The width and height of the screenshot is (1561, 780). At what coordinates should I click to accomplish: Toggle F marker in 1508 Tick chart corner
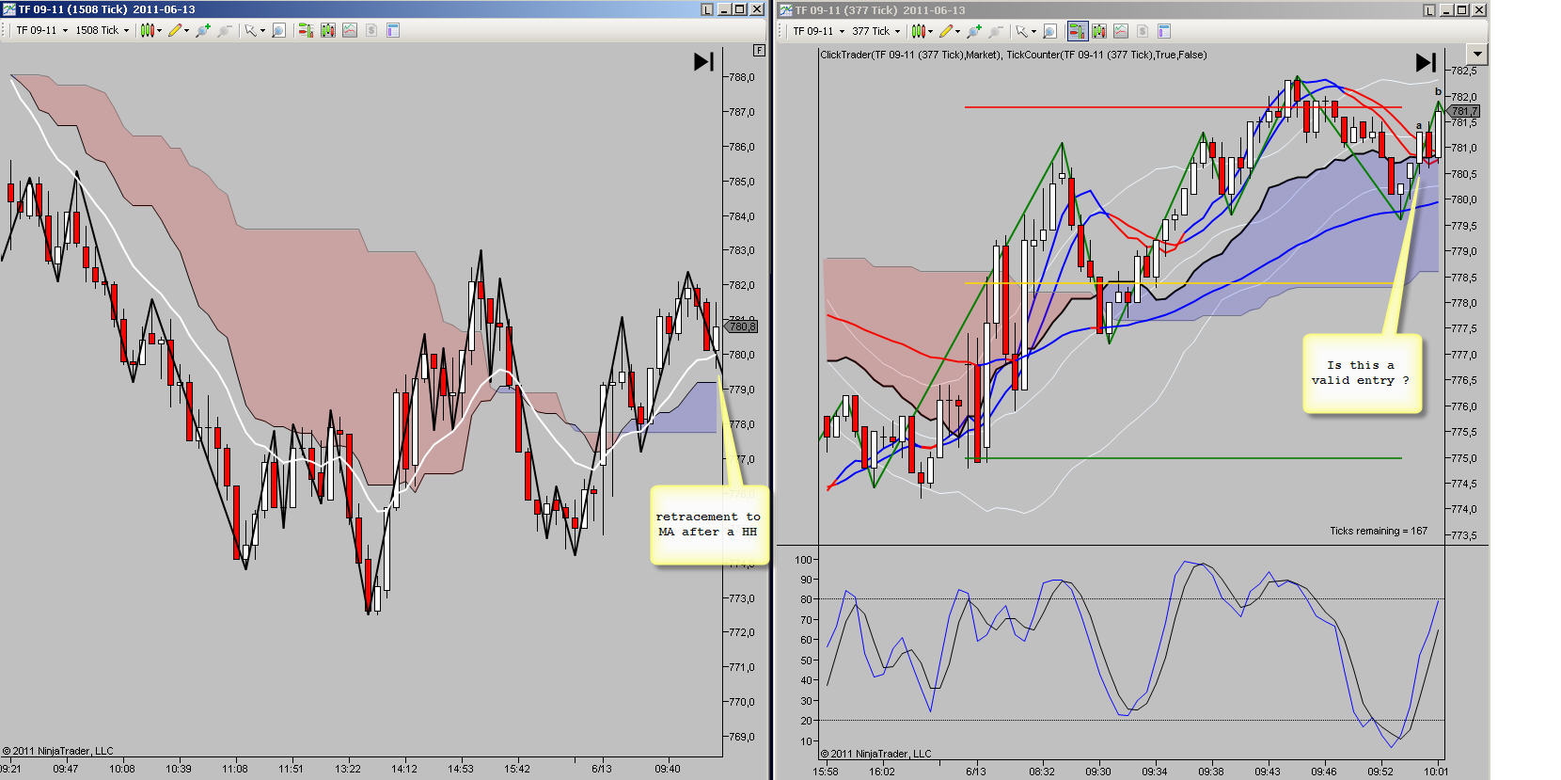(760, 50)
